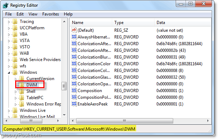Click the Composition DWORD icon
Viewport: 218px width, 139px height.
pos(74,90)
